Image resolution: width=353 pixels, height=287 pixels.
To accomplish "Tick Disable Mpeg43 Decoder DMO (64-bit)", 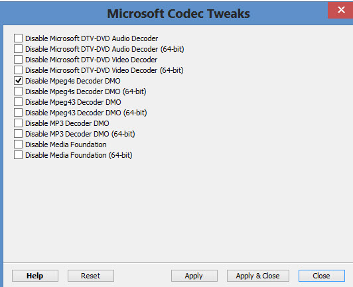I will 18,112.
